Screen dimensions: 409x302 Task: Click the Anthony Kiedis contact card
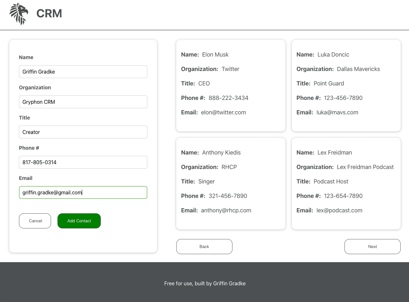pyautogui.click(x=231, y=183)
